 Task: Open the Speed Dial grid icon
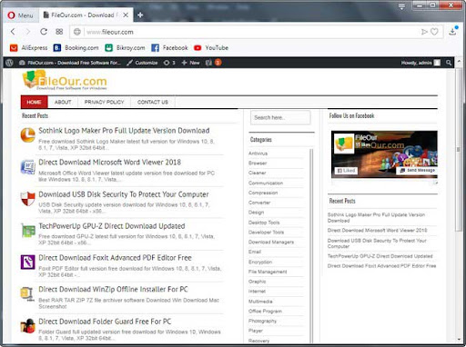click(x=59, y=32)
